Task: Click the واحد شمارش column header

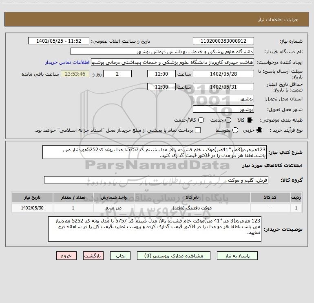Action: point(113,197)
